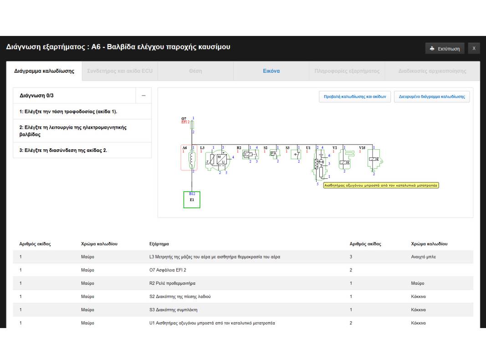The height and width of the screenshot is (364, 486).
Task: Click the Εξάρτημα column header
Action: coord(159,244)
